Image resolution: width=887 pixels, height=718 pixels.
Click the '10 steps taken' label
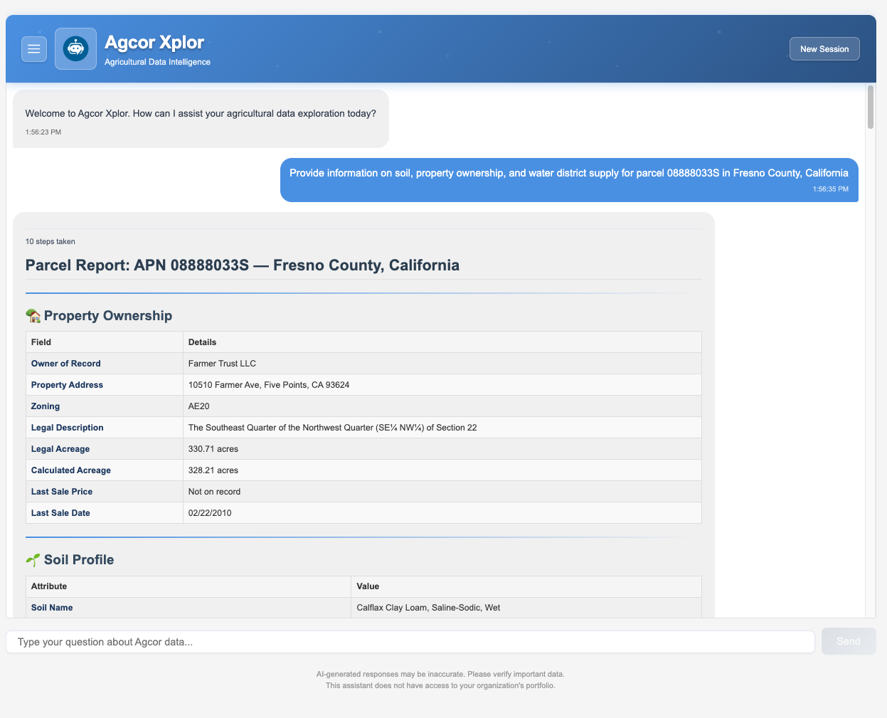coord(51,242)
